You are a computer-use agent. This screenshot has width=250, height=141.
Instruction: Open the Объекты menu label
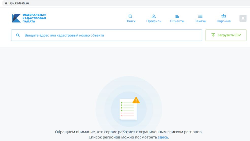[x=177, y=21]
